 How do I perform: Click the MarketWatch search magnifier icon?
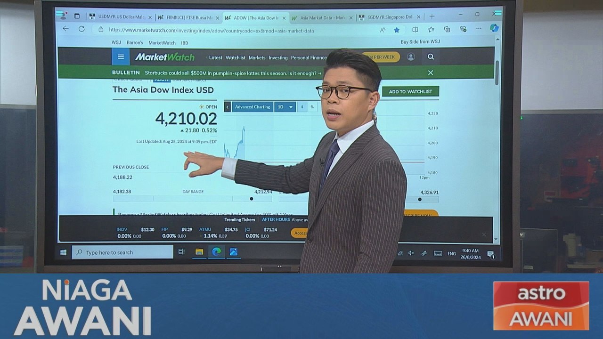431,56
